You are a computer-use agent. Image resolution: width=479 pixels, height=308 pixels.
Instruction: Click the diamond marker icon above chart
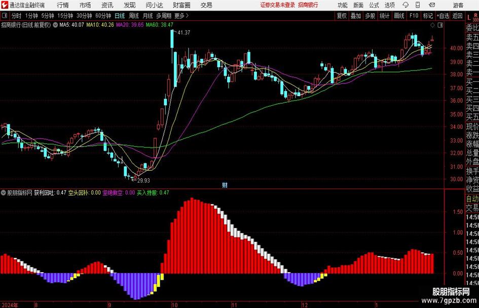pos(432,25)
